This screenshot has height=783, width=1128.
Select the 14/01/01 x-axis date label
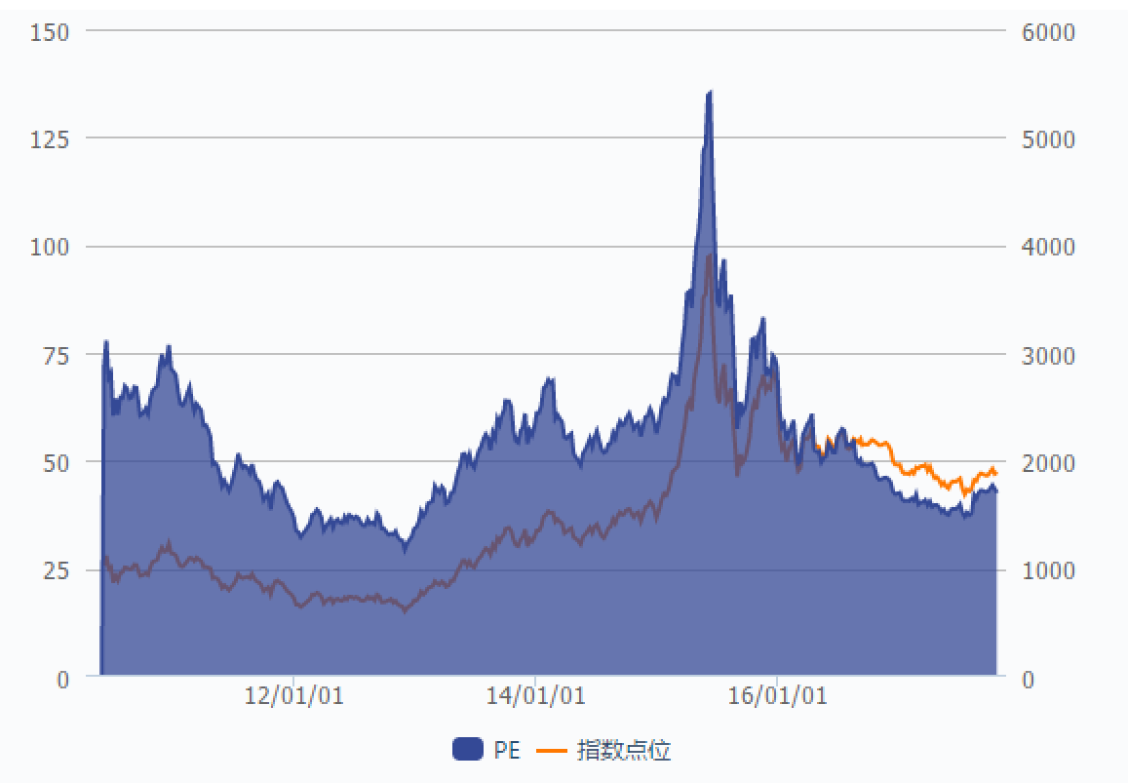tap(535, 696)
